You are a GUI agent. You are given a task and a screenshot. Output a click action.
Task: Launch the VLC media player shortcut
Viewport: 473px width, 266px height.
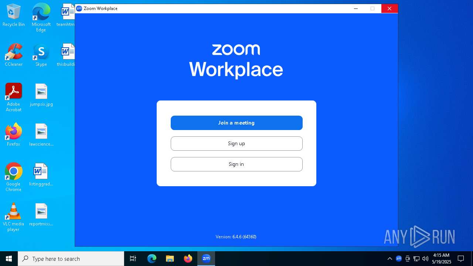click(x=14, y=217)
